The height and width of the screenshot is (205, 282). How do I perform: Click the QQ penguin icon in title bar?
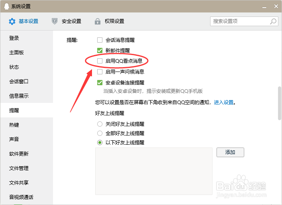point(6,6)
